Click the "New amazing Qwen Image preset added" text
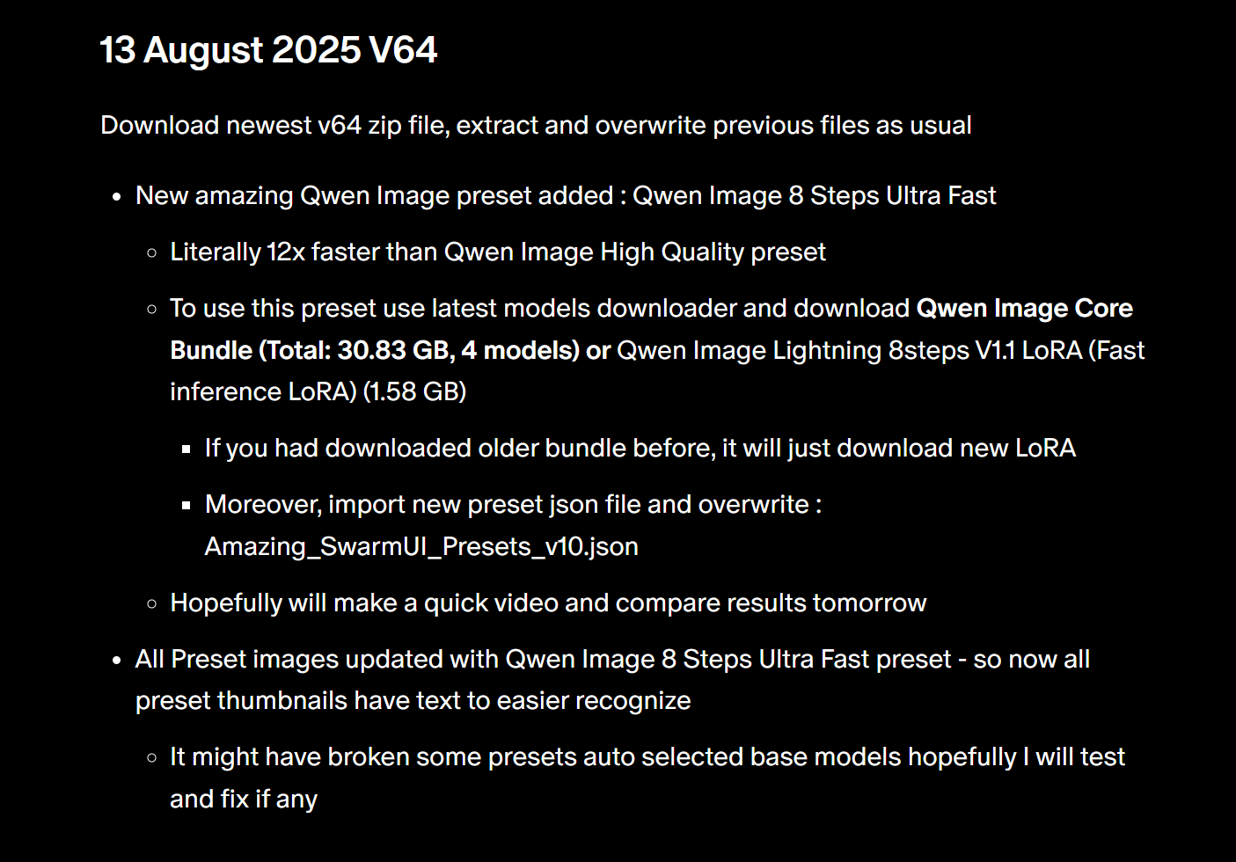Screen dimensions: 1236x862 pos(374,195)
